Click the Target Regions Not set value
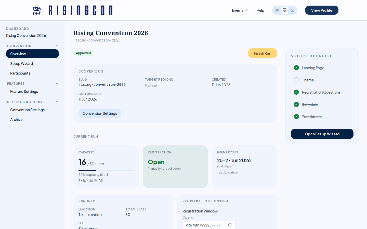 pyautogui.click(x=151, y=85)
